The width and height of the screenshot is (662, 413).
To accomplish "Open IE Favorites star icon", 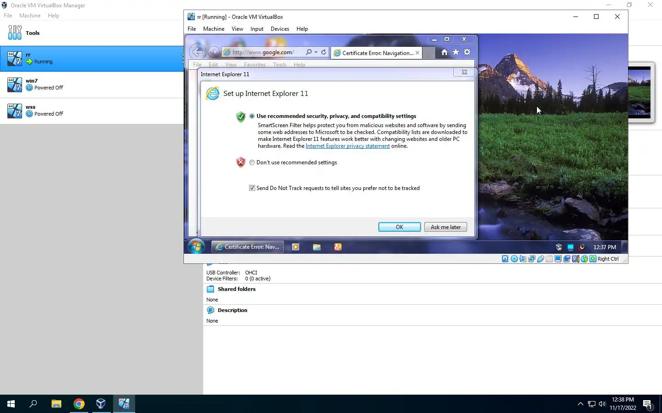I will coord(456,52).
